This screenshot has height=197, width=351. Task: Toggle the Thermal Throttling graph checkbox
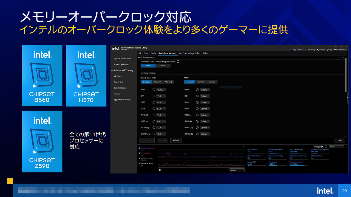pos(140,163)
